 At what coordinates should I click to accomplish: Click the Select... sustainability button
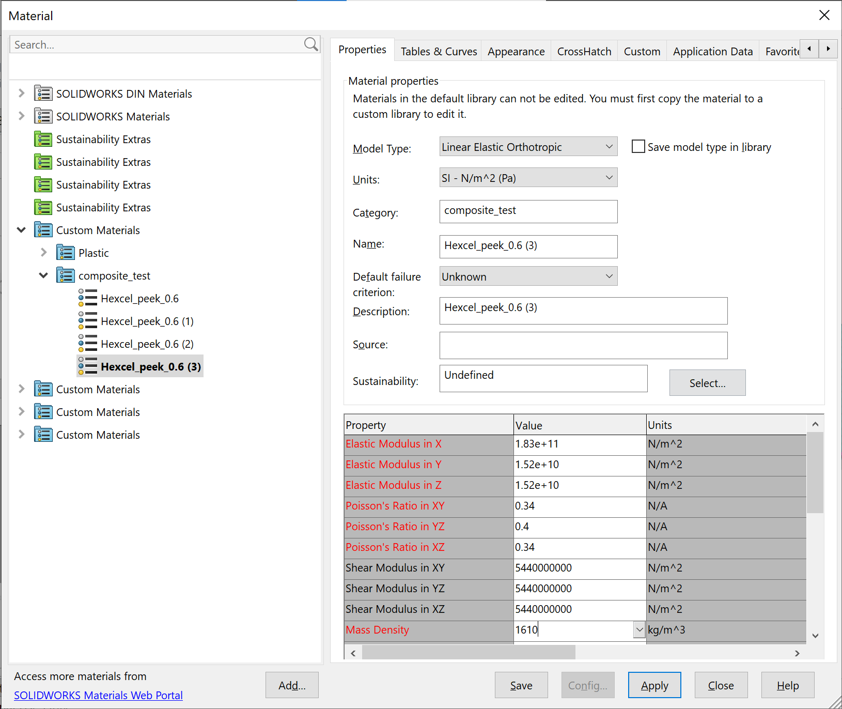[x=708, y=383]
